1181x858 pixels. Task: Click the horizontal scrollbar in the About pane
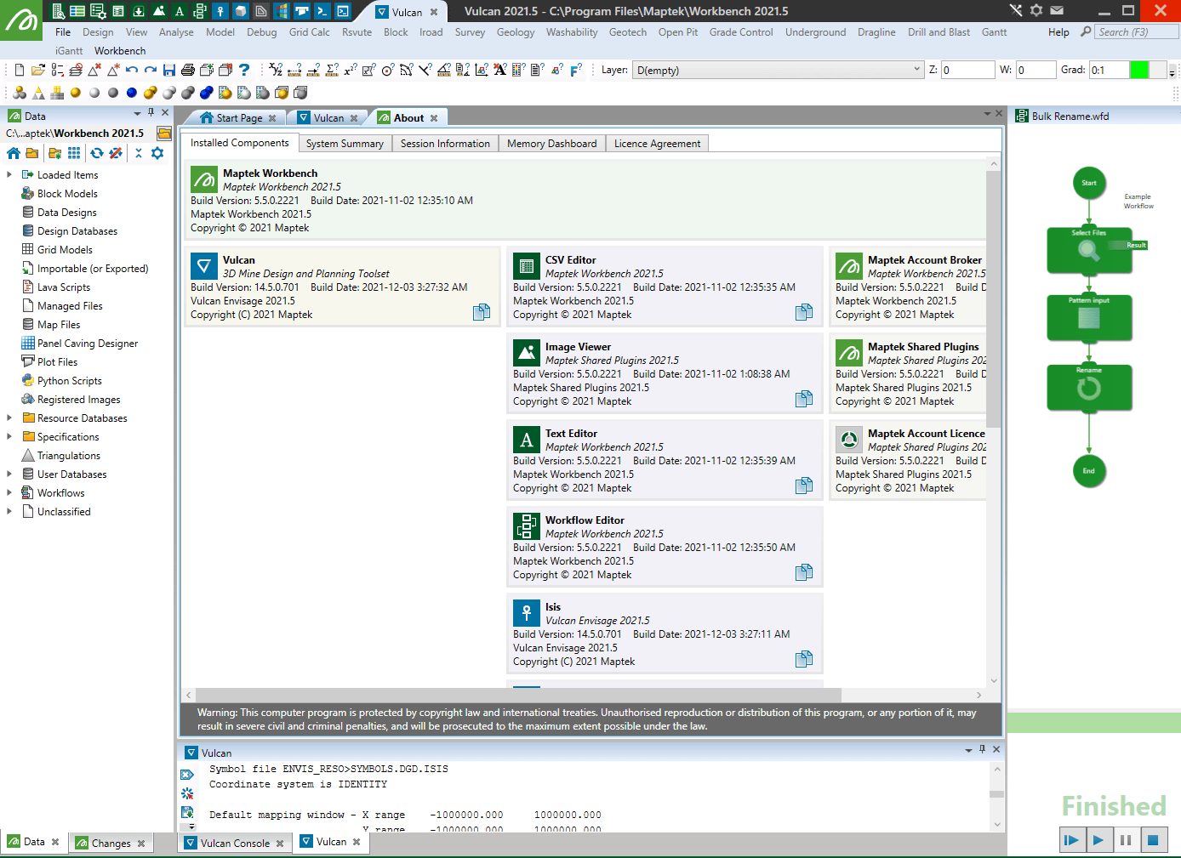pyautogui.click(x=518, y=695)
